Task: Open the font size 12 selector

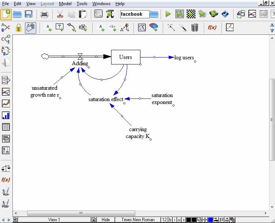Action: pos(164,220)
